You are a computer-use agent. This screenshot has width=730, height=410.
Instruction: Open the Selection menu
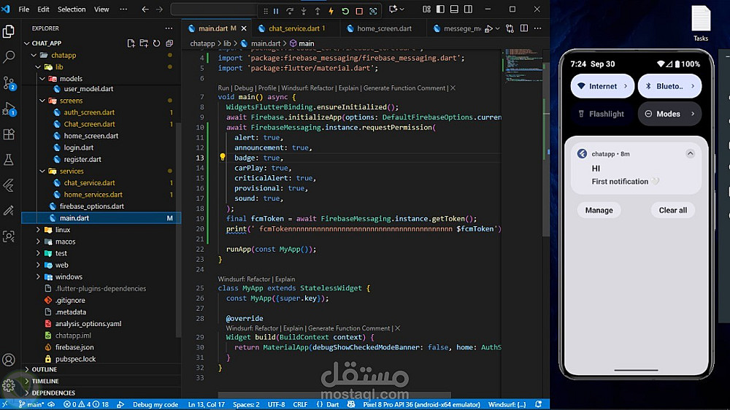point(72,9)
